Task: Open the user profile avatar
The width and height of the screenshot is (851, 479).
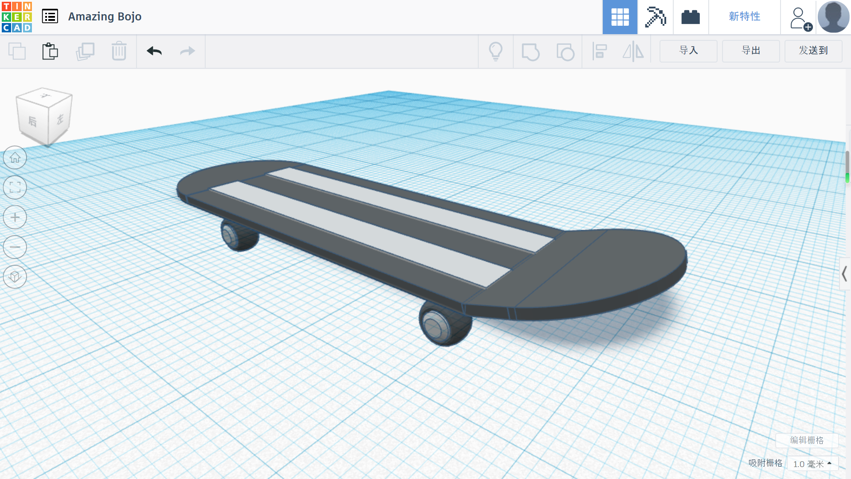Action: coord(833,17)
